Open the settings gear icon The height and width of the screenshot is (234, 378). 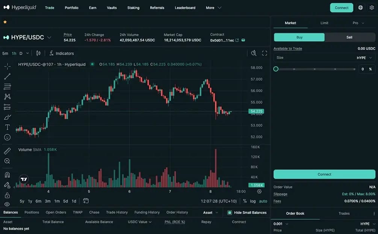tap(372, 8)
